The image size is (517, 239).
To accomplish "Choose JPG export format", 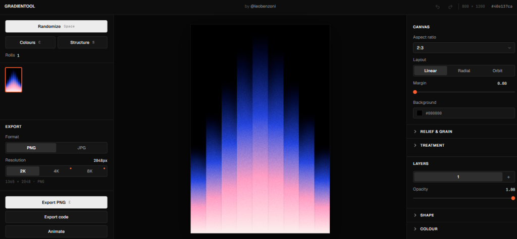I will 81,148.
